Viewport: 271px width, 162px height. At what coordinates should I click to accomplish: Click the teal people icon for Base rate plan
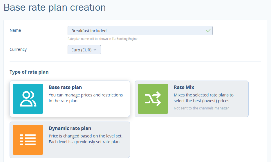tap(28, 99)
